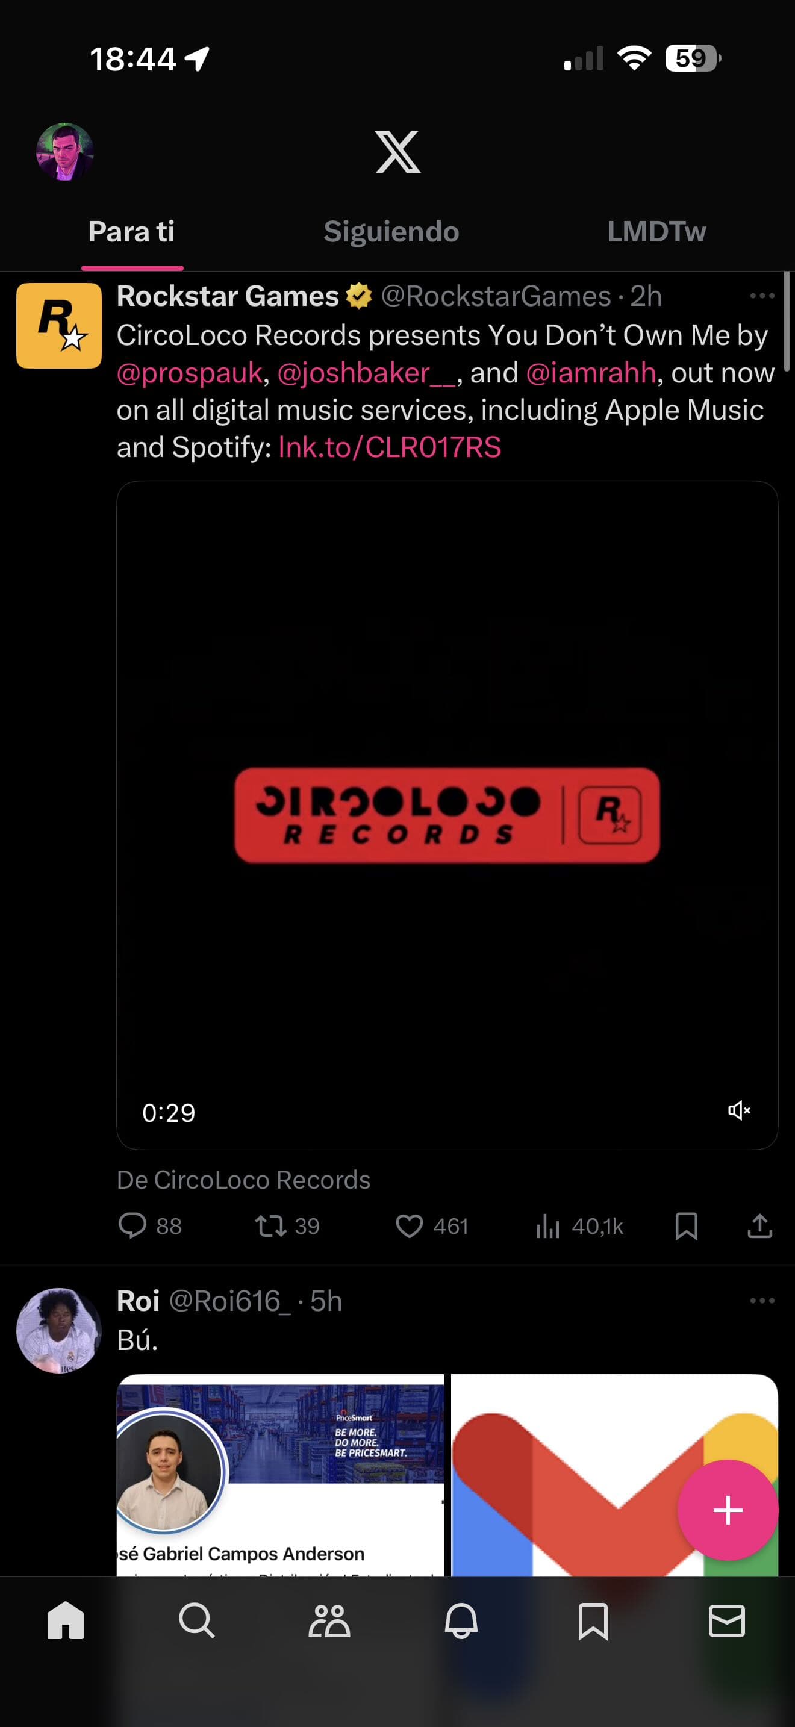Open the account drawer via the profile avatar
Screen dimensions: 795x1727
[x=64, y=152]
